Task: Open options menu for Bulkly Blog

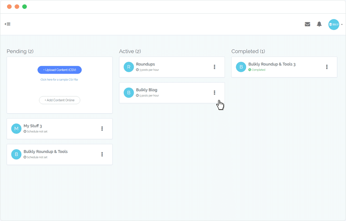Action: coord(214,92)
